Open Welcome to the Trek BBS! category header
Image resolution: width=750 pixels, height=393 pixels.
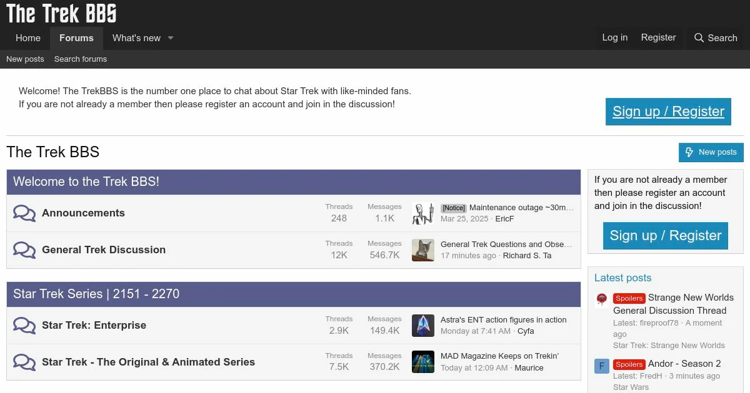pyautogui.click(x=86, y=182)
